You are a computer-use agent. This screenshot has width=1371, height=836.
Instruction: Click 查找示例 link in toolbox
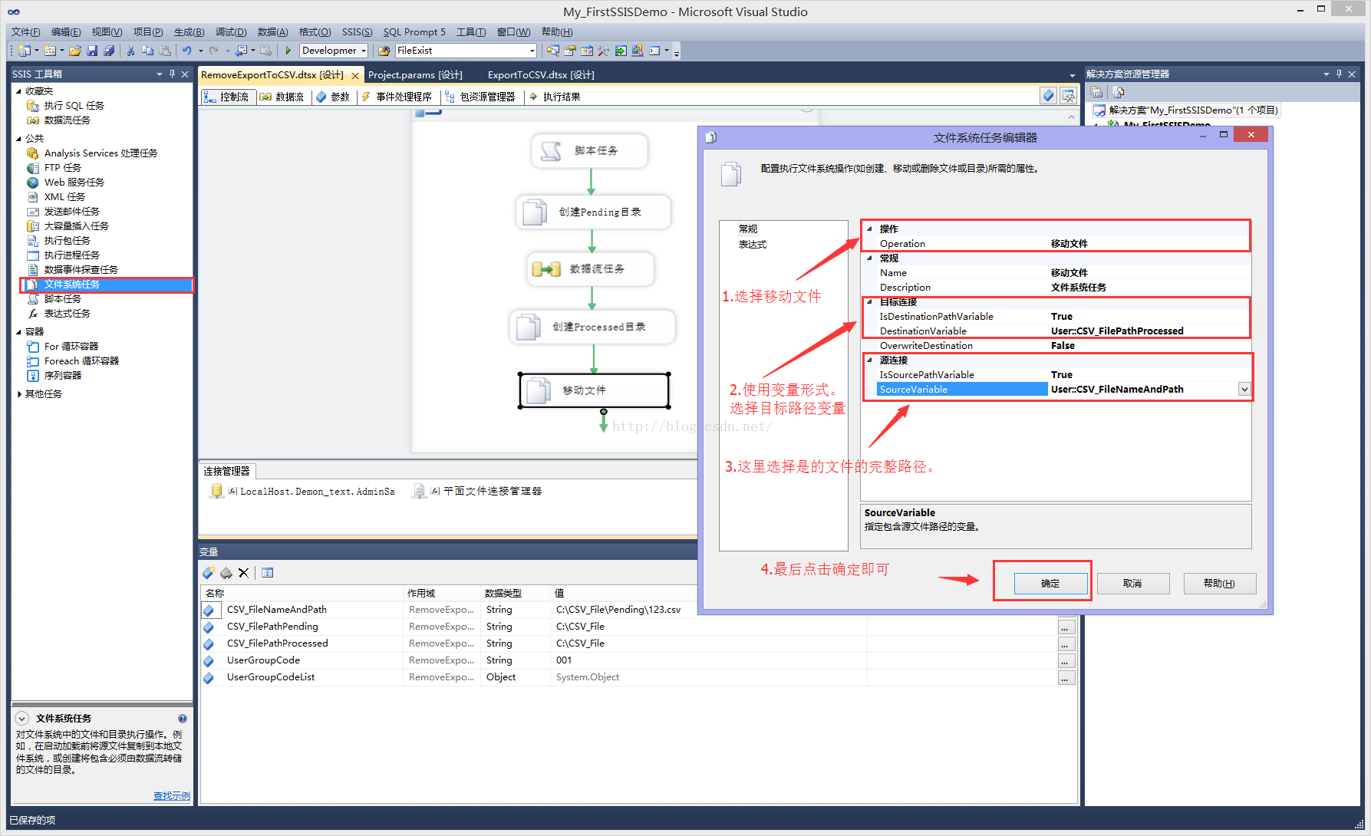pos(171,796)
